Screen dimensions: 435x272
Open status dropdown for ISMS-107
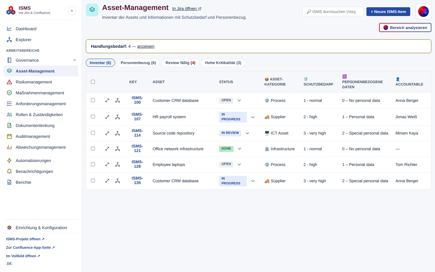tap(253, 117)
